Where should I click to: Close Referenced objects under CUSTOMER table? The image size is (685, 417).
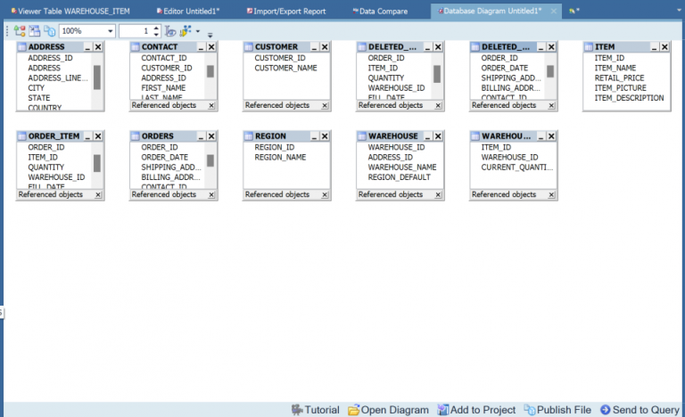pyautogui.click(x=325, y=105)
